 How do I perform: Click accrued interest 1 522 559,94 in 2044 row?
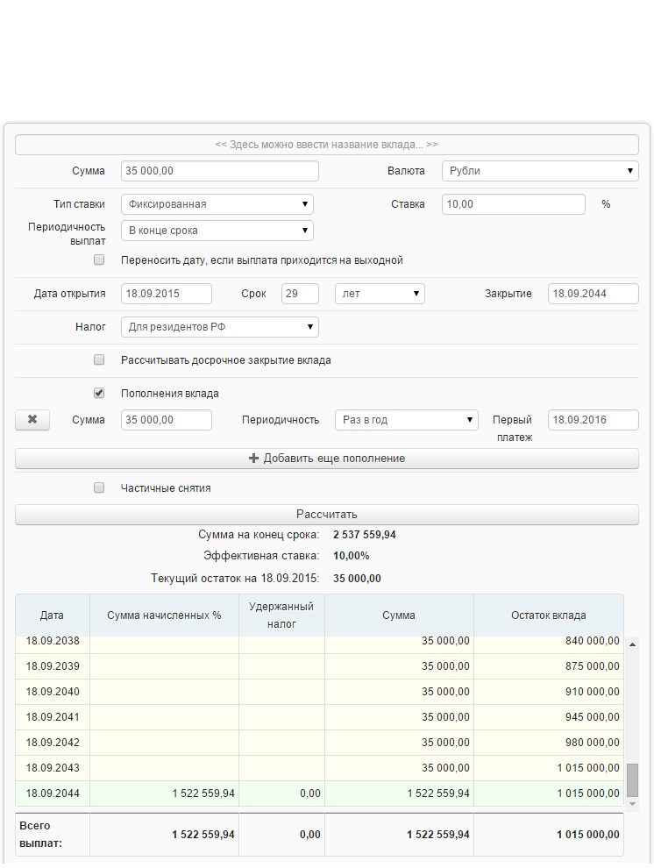(164, 793)
